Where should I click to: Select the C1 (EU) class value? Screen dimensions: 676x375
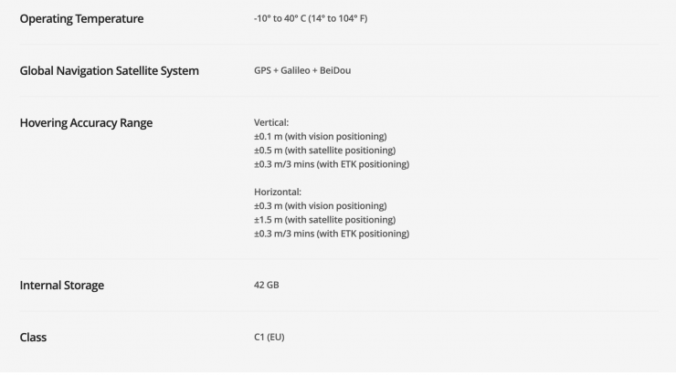(x=269, y=338)
